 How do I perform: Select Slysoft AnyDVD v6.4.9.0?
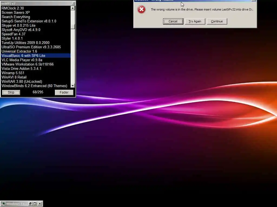coord(36,30)
